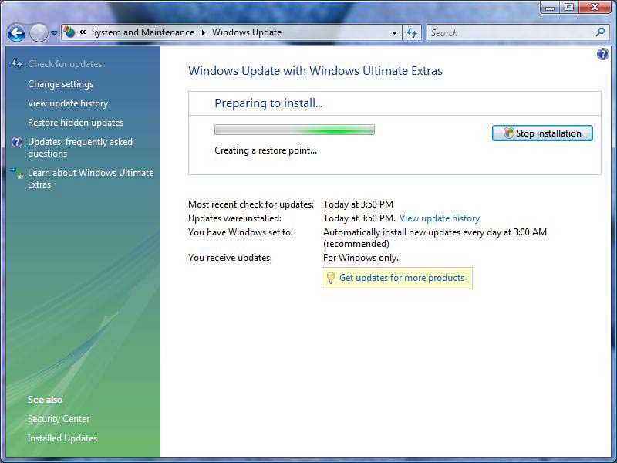Click the Forward navigation arrow button

[39, 32]
